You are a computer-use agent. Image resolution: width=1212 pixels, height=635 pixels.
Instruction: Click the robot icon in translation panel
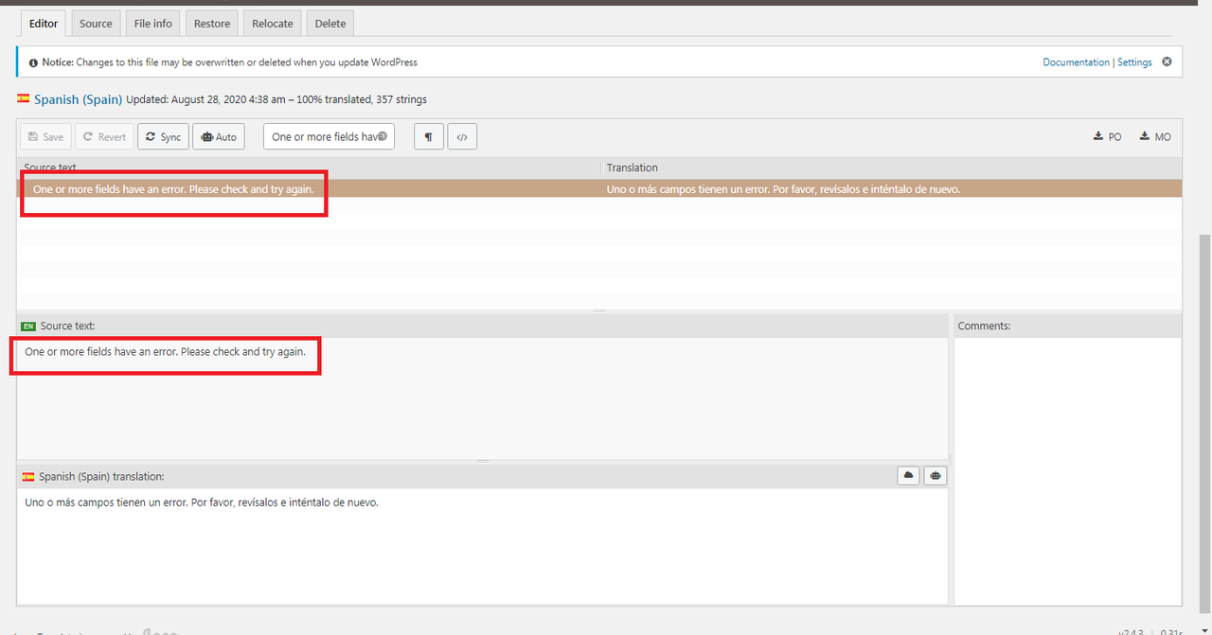pos(936,476)
